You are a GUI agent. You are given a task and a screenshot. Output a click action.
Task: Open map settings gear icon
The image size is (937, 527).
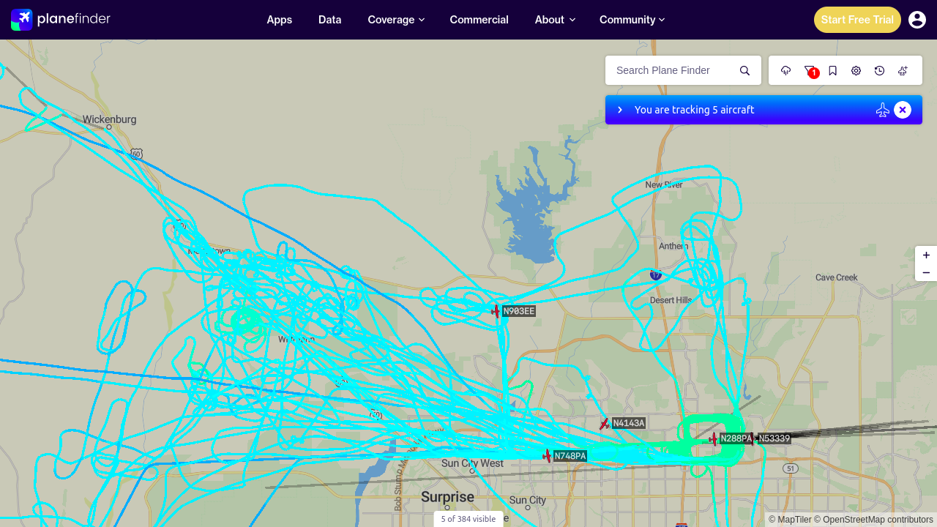(x=856, y=70)
